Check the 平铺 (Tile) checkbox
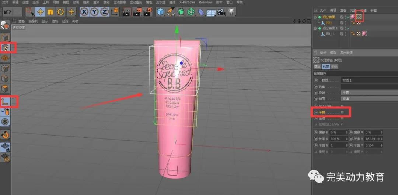 coord(342,112)
